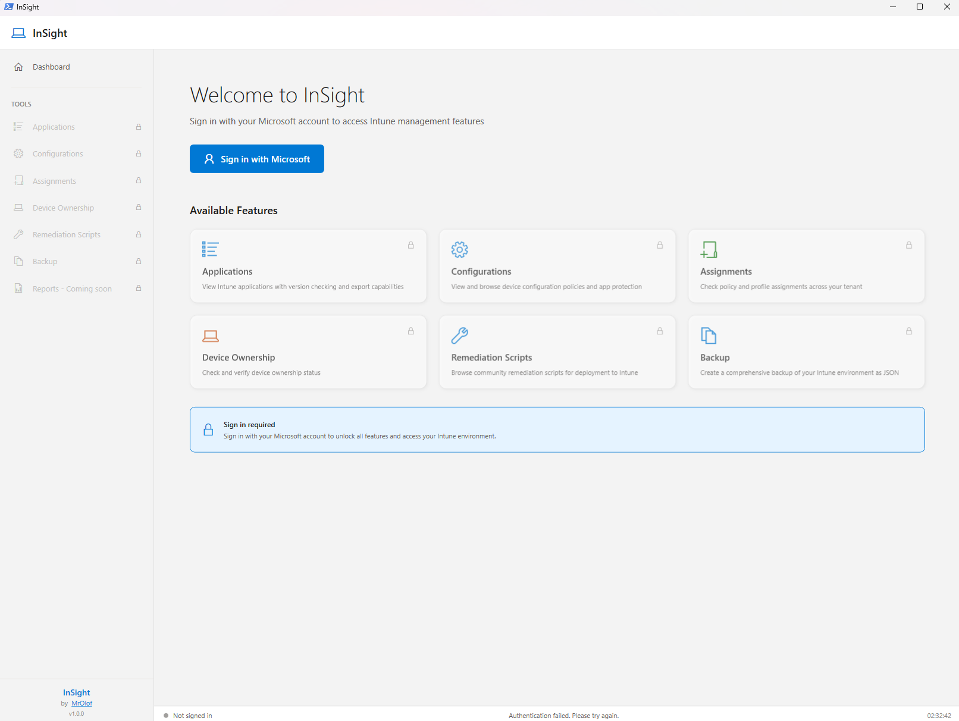Screen dimensions: 959x721
Task: Click lock icon beside Backup in sidebar
Action: [x=139, y=261]
